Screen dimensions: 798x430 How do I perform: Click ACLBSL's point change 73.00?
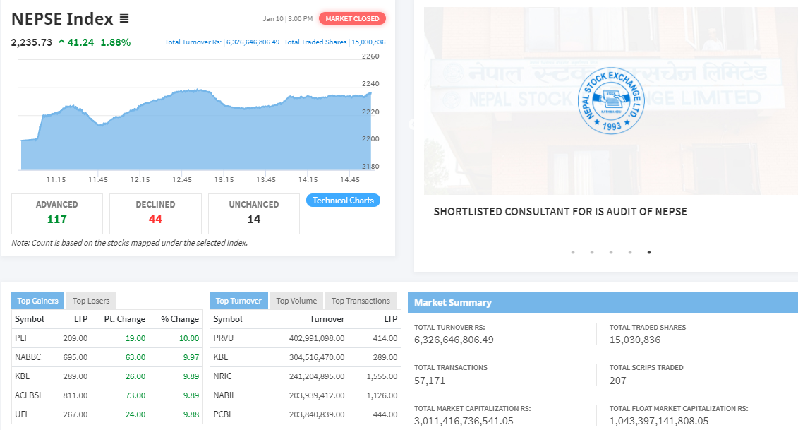[135, 395]
